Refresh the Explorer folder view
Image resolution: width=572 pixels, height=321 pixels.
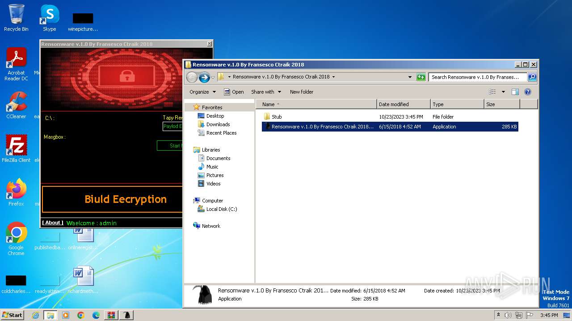coord(421,77)
